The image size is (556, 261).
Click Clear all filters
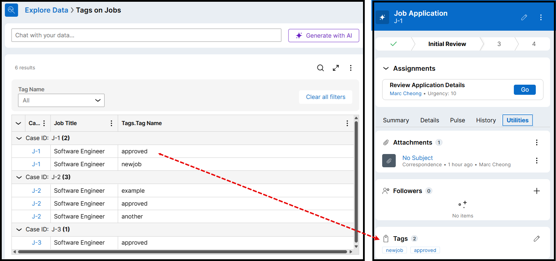tap(326, 97)
